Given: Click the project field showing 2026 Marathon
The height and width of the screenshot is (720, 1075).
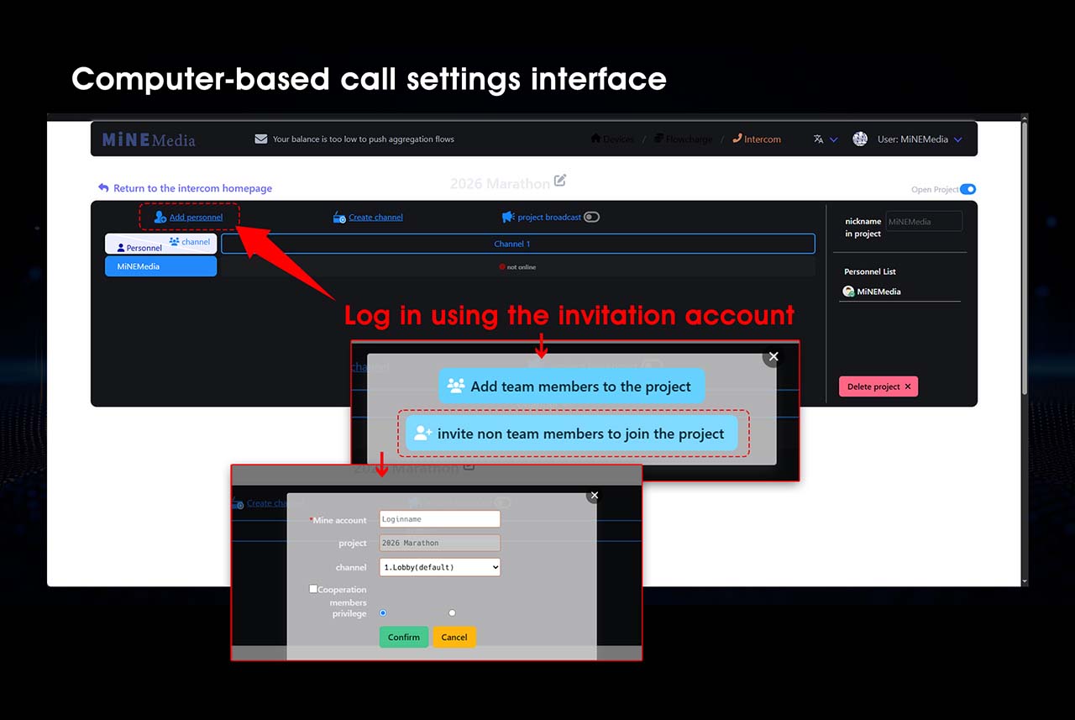Looking at the screenshot, I should pos(439,543).
